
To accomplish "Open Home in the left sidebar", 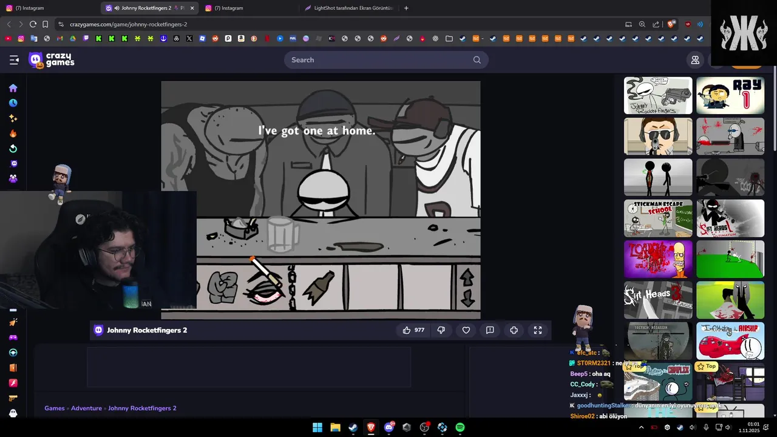I will click(x=13, y=88).
